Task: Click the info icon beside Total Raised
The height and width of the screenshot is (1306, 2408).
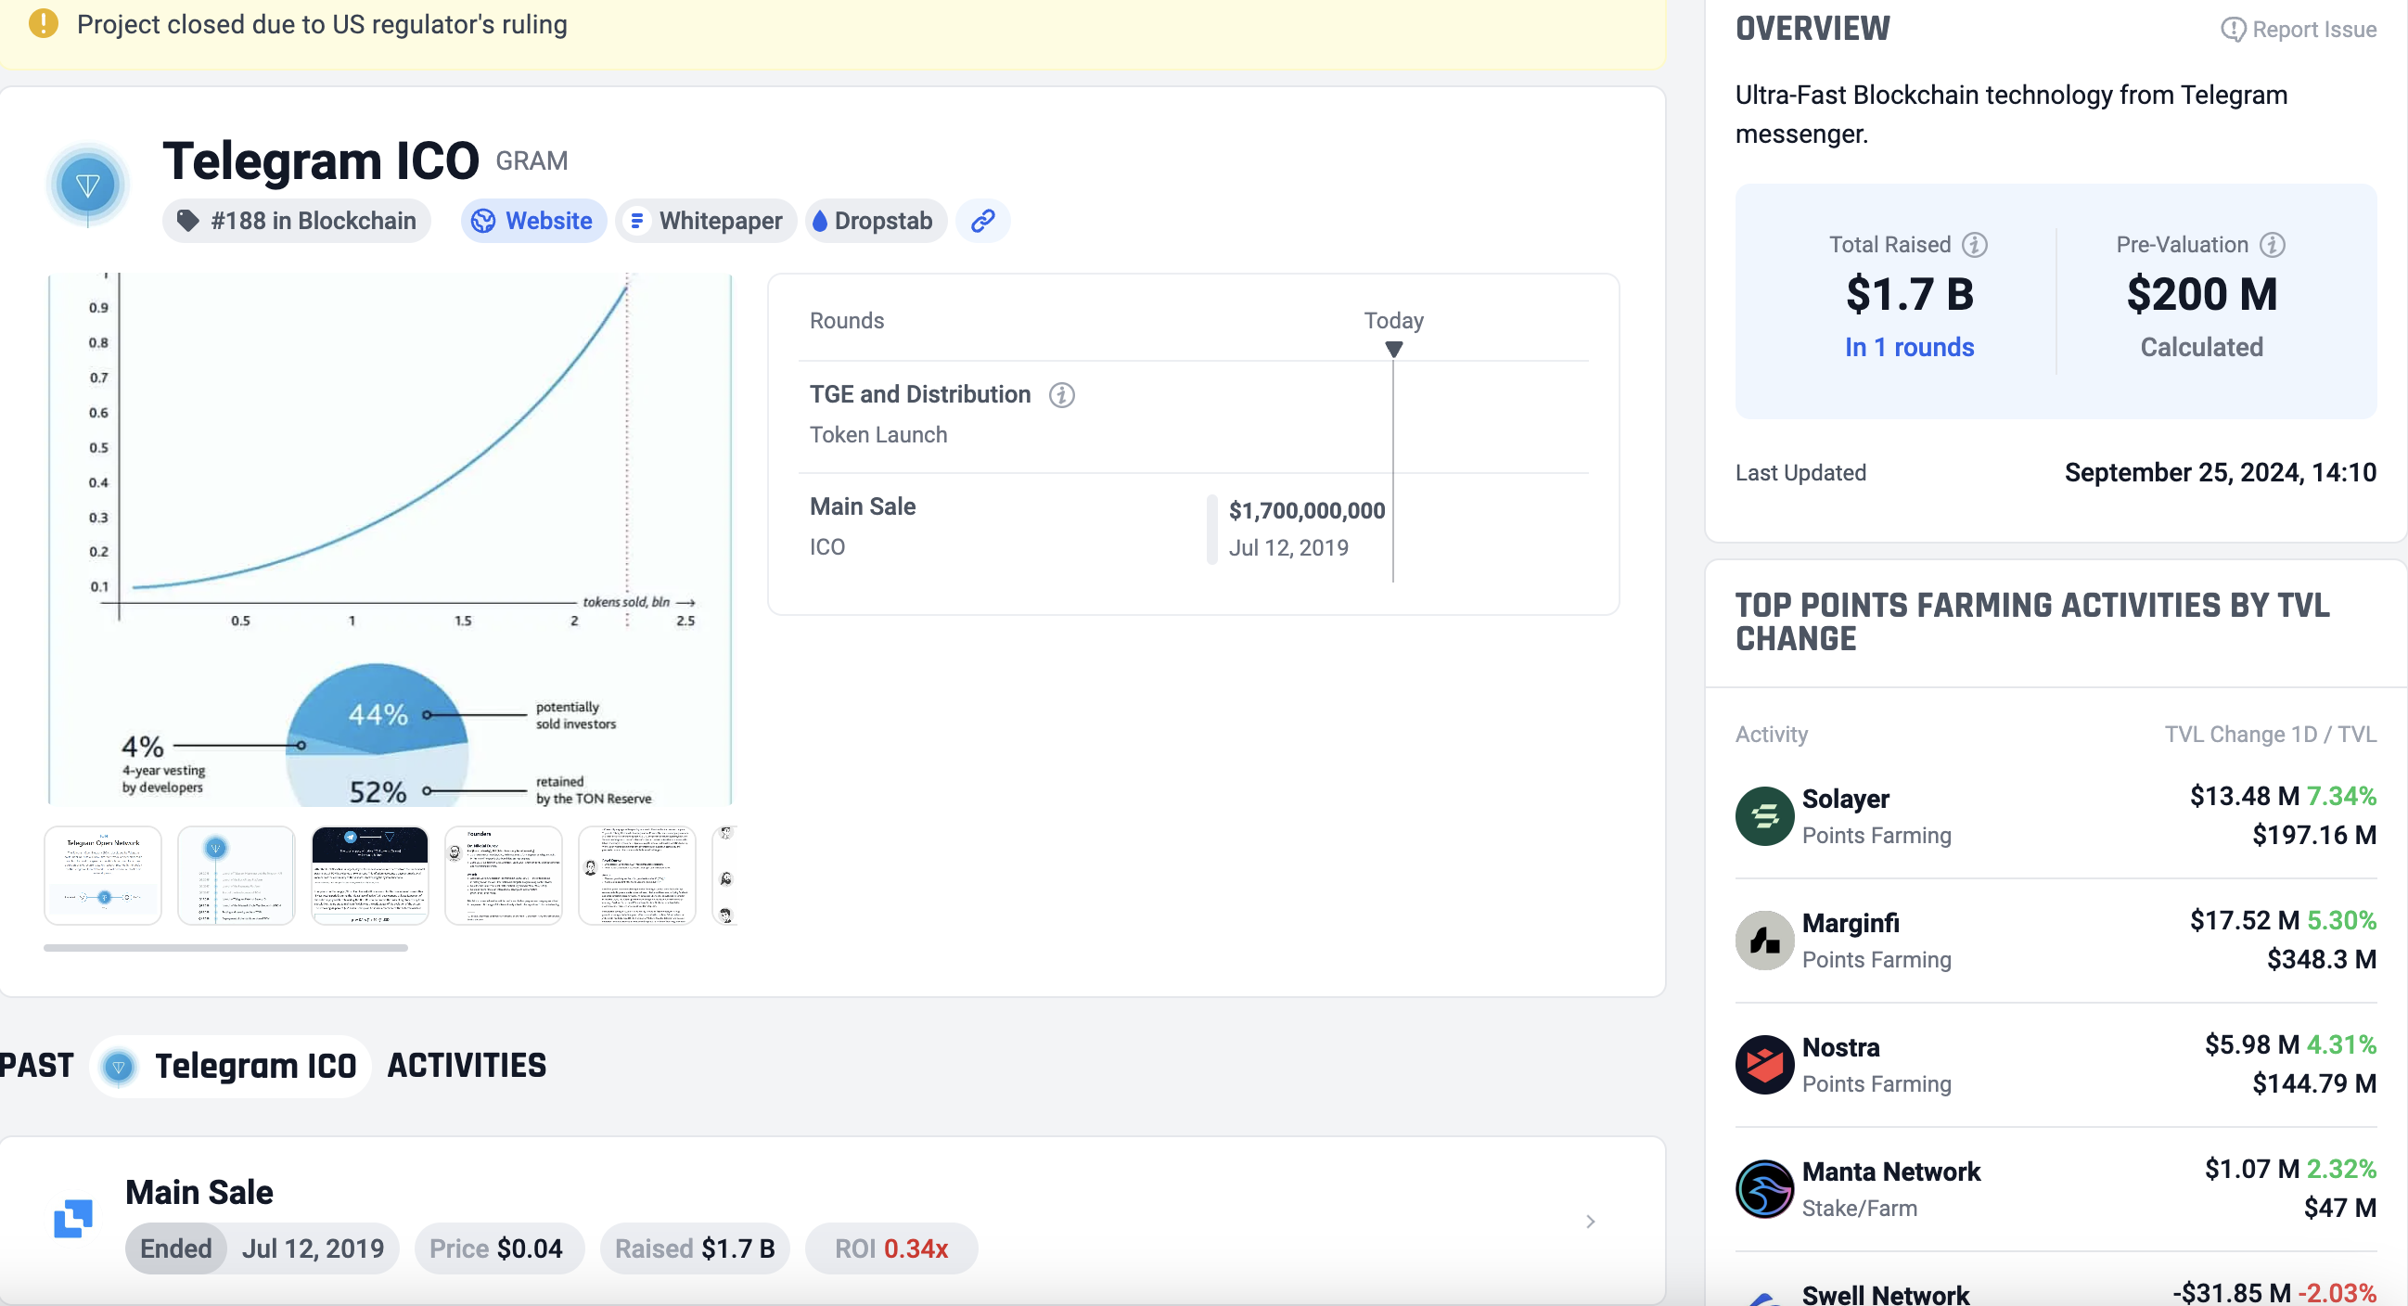Action: 1974,245
